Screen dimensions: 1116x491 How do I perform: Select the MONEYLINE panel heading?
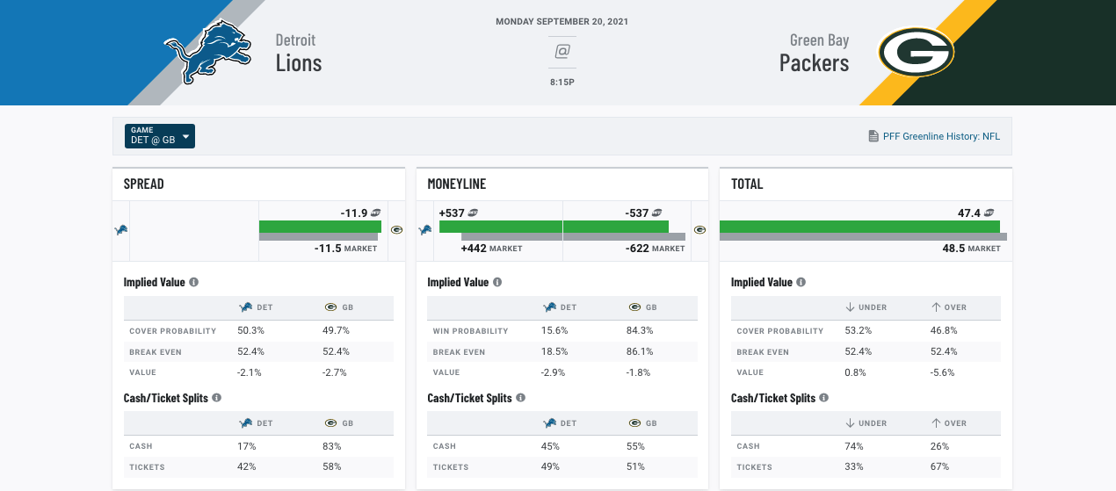pyautogui.click(x=457, y=184)
